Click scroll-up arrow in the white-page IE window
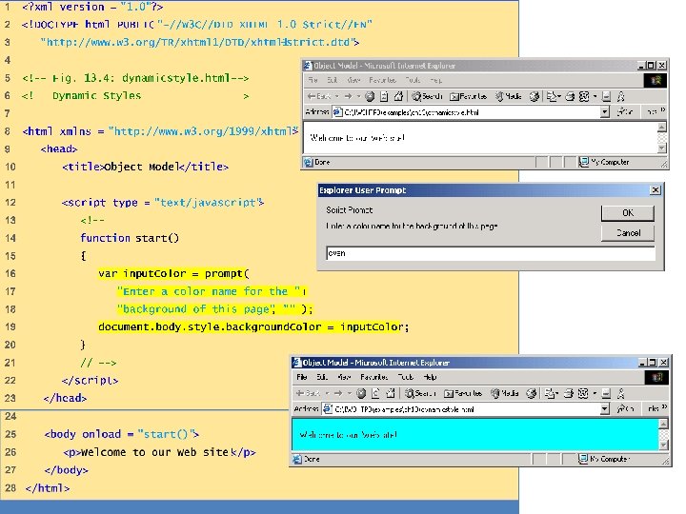The image size is (686, 514). 662,127
